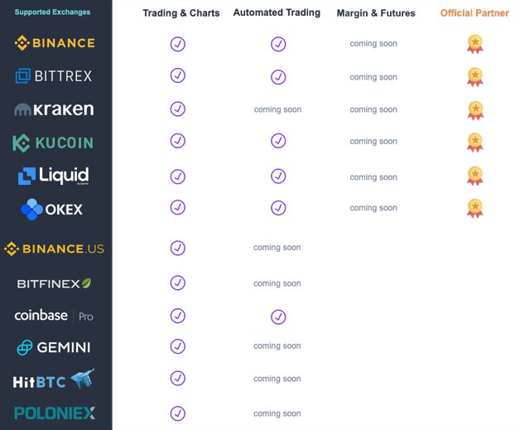Click KuCoin Margin & Futures coming soon

tap(373, 142)
